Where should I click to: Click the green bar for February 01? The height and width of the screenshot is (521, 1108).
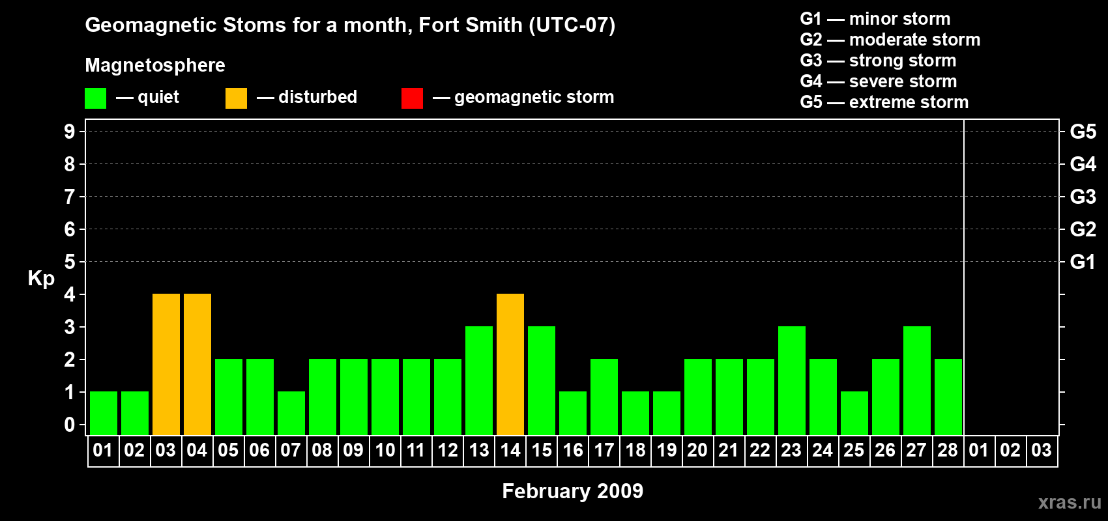pos(104,414)
